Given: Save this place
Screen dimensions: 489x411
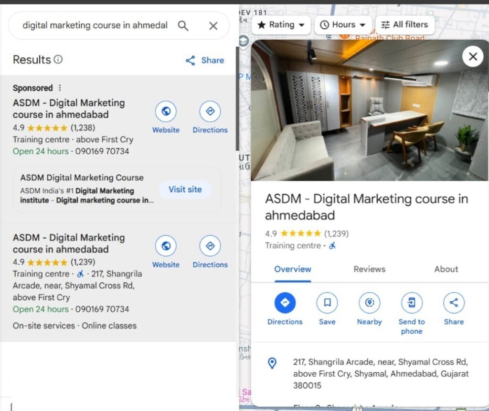Looking at the screenshot, I should [x=327, y=309].
